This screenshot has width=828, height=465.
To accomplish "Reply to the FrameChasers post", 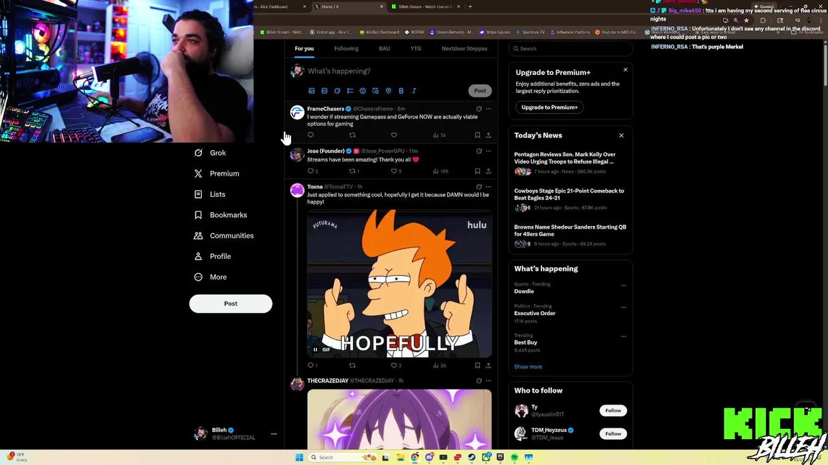I will click(x=310, y=136).
